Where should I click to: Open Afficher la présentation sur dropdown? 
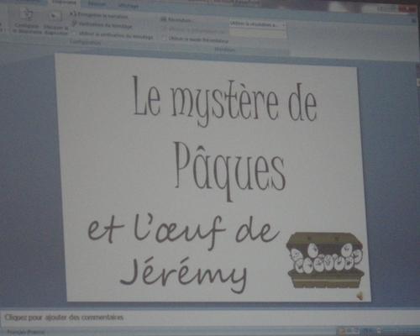coord(257,34)
